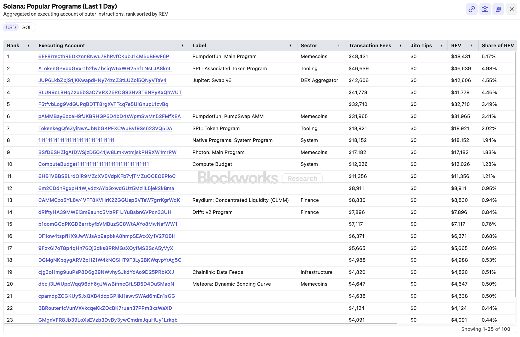Open the System Program account of all 1s
Screen dimensions: 520x337
coord(76,140)
